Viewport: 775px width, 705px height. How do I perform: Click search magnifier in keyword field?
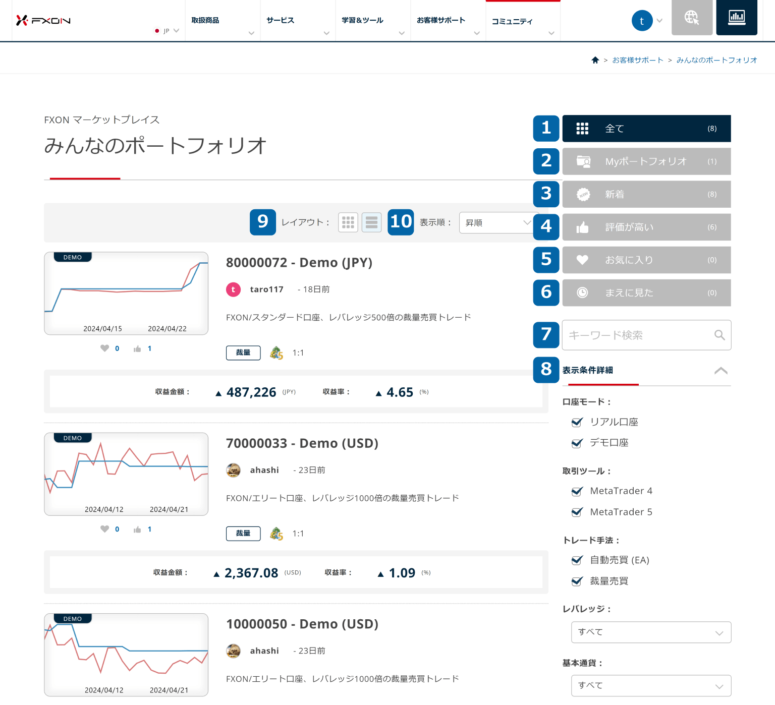[719, 335]
